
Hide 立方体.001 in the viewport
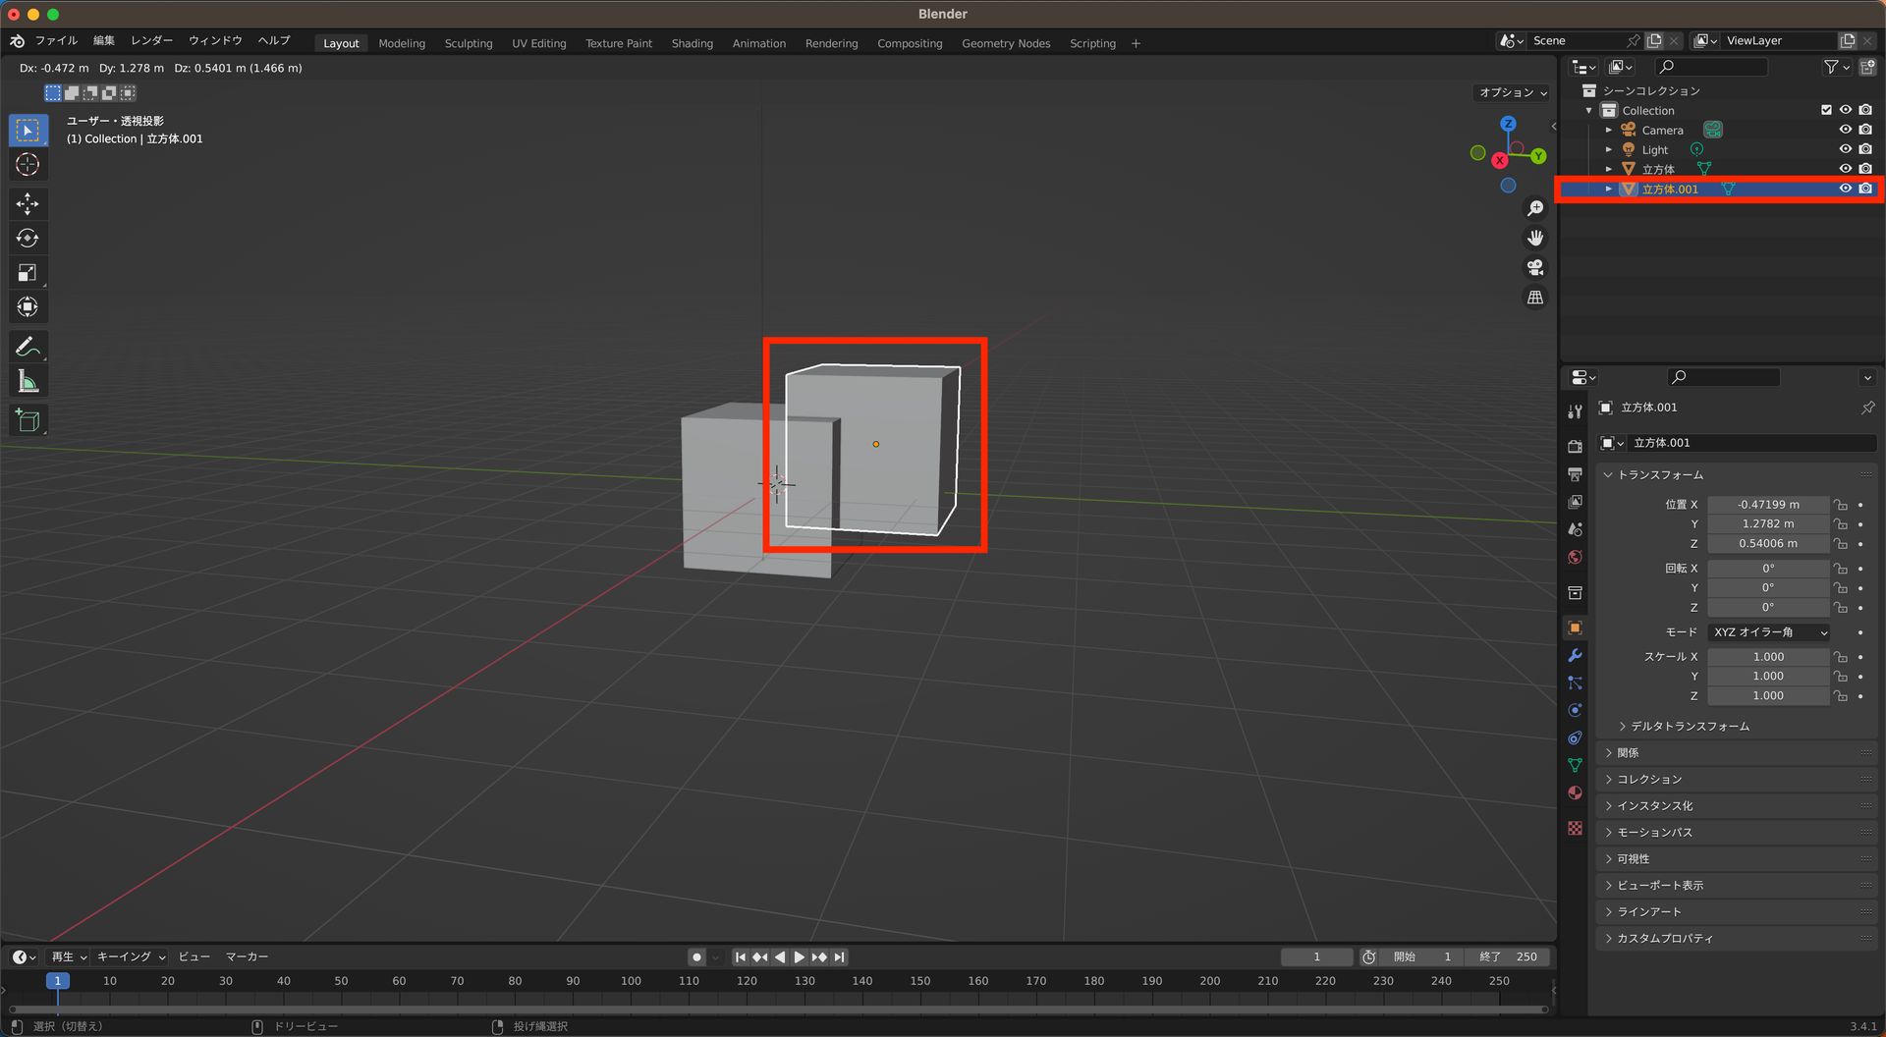pyautogui.click(x=1846, y=189)
